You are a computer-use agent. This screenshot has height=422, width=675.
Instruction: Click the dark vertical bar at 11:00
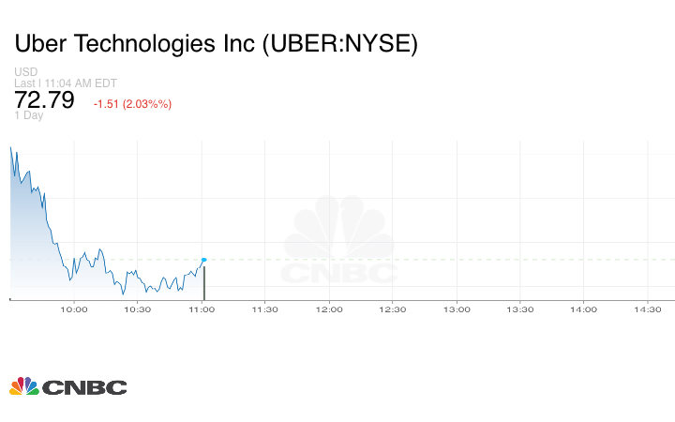[x=203, y=283]
